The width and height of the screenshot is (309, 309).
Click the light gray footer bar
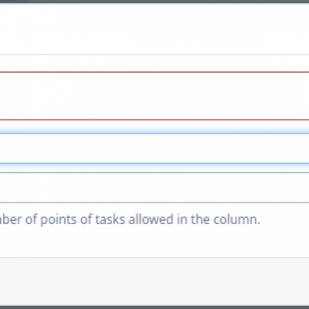pos(154,282)
